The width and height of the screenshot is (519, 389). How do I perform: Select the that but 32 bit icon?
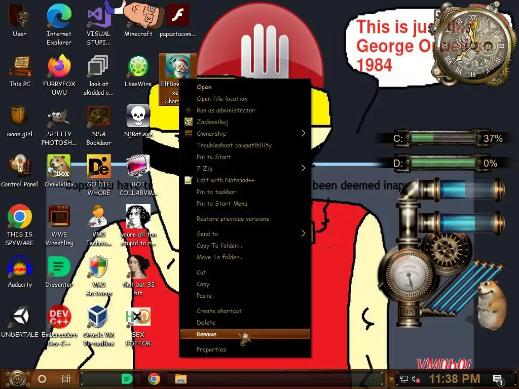(138, 276)
